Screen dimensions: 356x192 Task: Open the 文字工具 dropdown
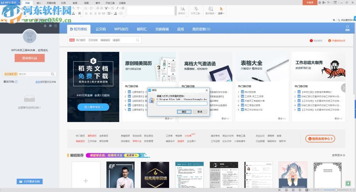[x=196, y=11]
